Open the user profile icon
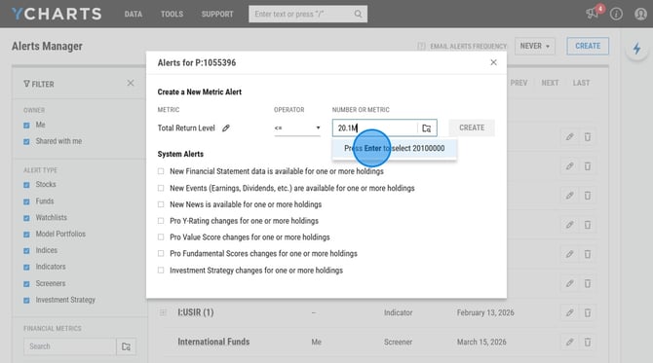The height and width of the screenshot is (363, 653). [x=640, y=15]
